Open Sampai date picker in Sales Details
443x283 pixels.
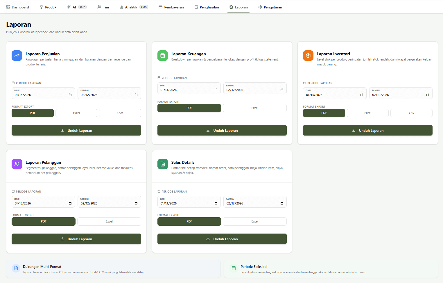282,203
